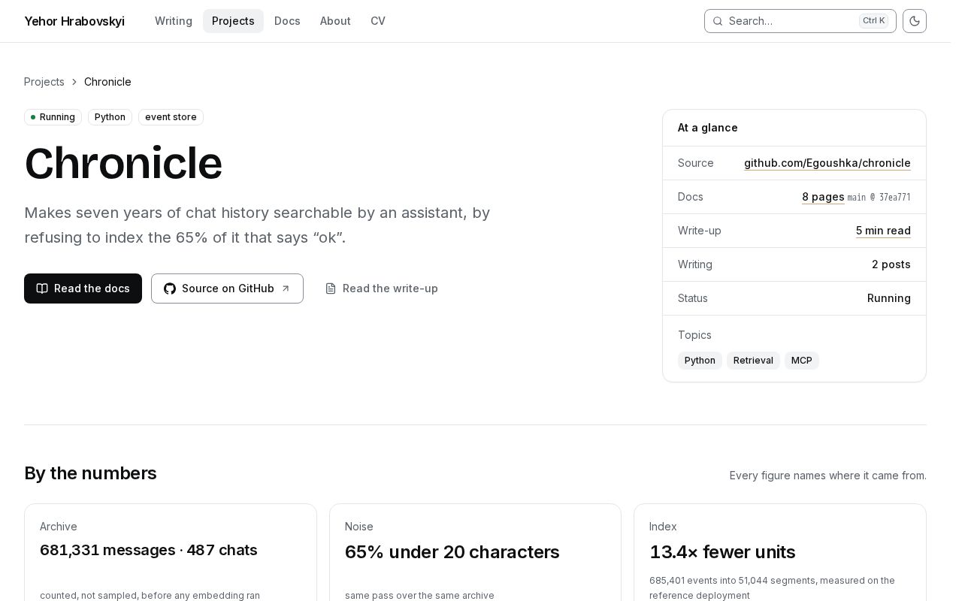Select the MCP topic chip

[x=802, y=361]
